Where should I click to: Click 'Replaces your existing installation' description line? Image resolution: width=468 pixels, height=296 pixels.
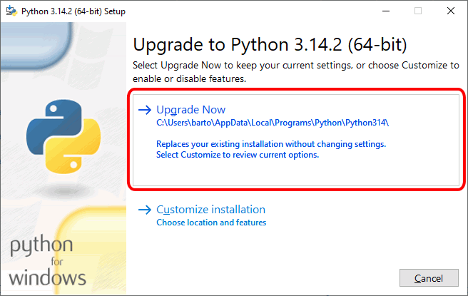[x=270, y=143]
